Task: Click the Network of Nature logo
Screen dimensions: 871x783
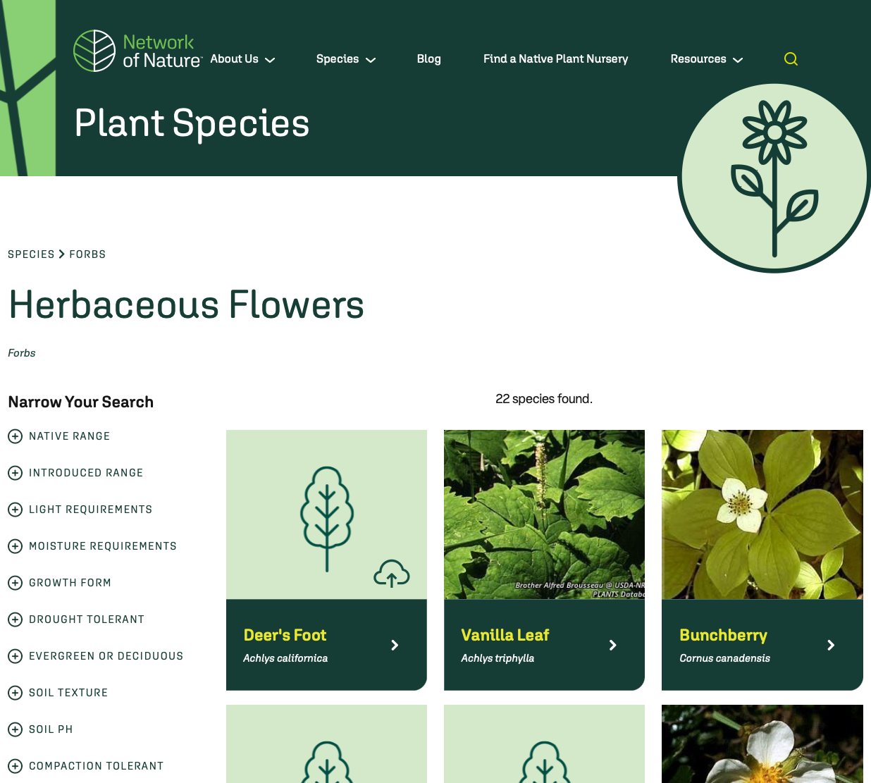Action: point(137,51)
